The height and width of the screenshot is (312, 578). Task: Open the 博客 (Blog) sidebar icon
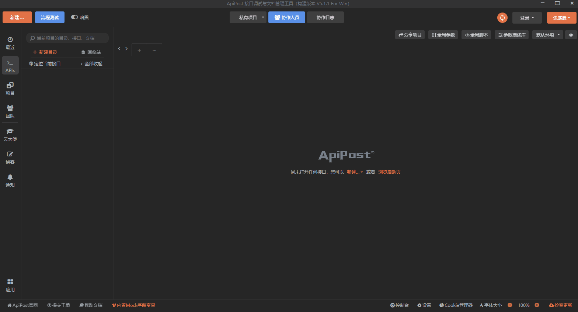point(10,157)
